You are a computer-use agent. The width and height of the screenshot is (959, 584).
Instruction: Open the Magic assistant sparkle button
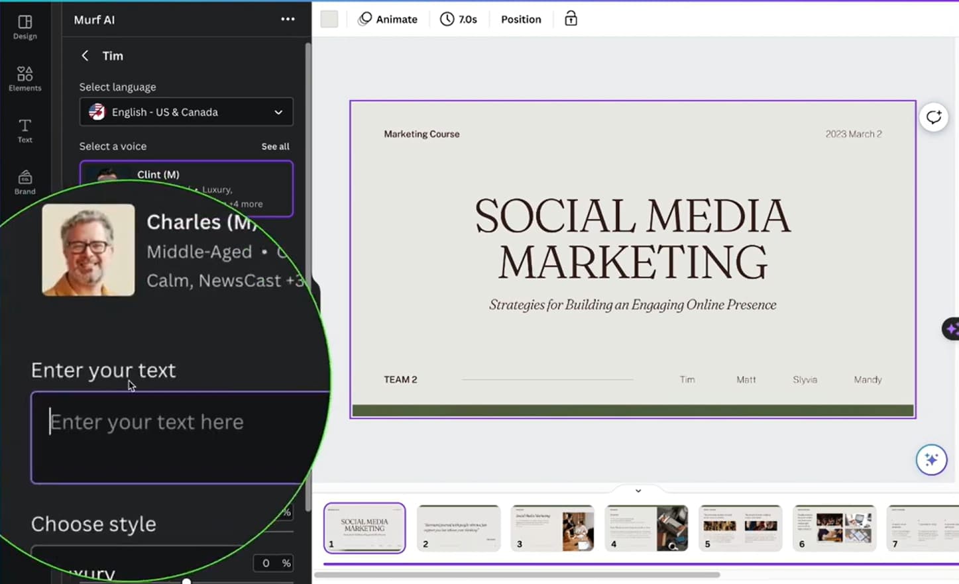click(931, 460)
